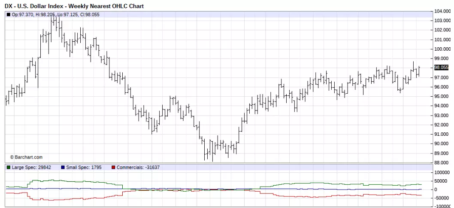Select the Commercials: -31637 legend label
454x208 pixels.
pos(138,167)
